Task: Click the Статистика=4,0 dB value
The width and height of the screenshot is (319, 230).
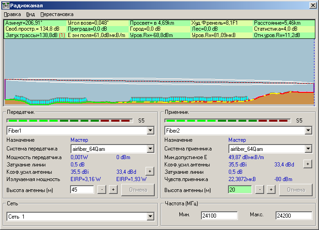Action: tap(276, 29)
